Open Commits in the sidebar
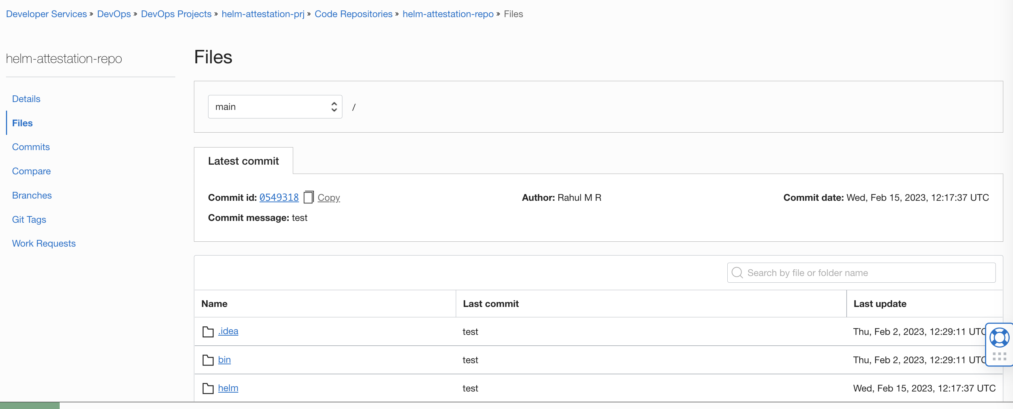Screen dimensions: 1013x409 point(31,147)
